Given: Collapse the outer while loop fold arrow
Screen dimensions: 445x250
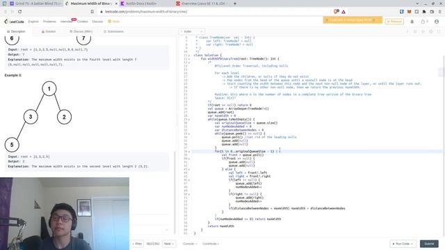Looking at the screenshot, I should tap(189, 119).
